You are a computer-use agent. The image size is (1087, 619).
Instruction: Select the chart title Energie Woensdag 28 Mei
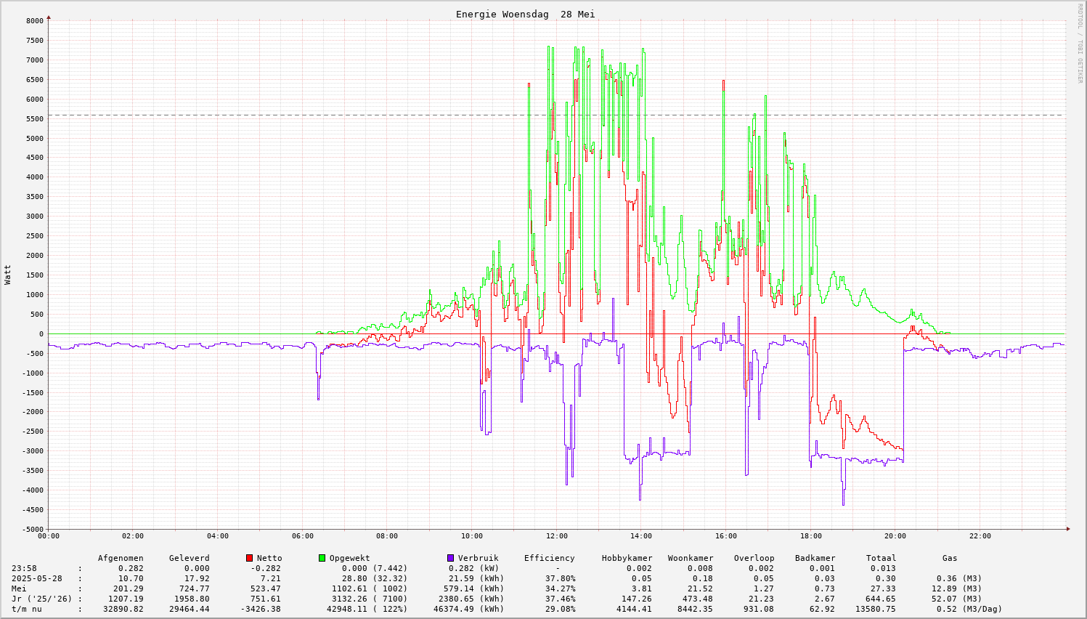coord(525,15)
